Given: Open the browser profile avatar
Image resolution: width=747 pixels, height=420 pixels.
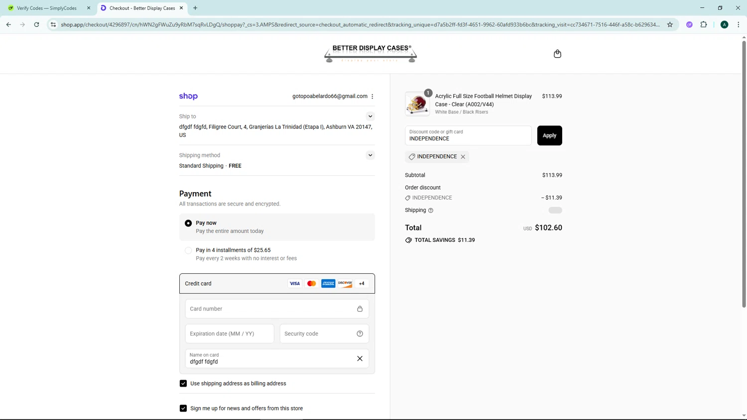Looking at the screenshot, I should pyautogui.click(x=725, y=24).
